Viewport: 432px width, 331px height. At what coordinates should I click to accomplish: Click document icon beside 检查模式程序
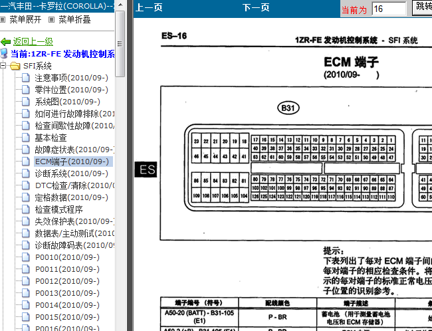click(26, 210)
